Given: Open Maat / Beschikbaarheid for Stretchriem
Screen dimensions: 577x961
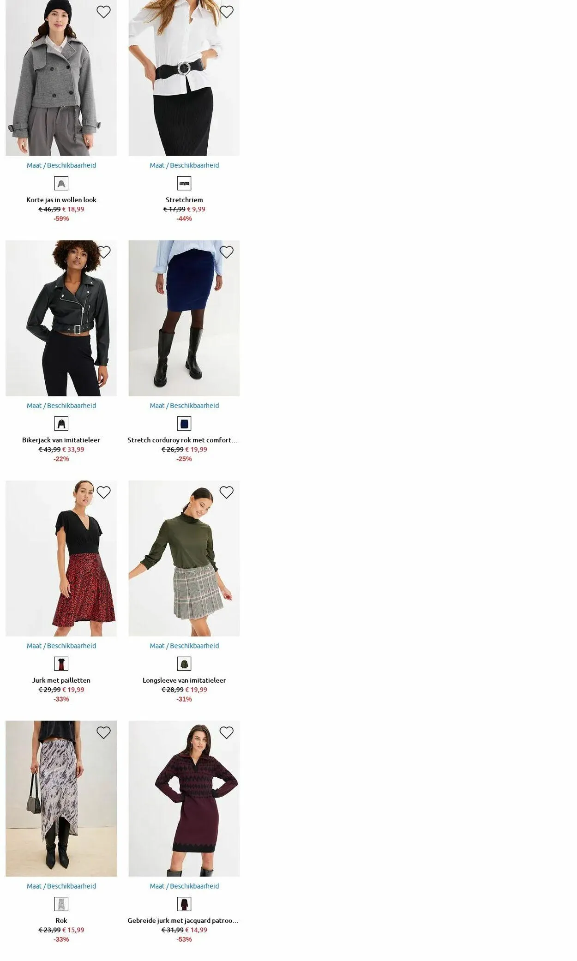Looking at the screenshot, I should coord(184,165).
